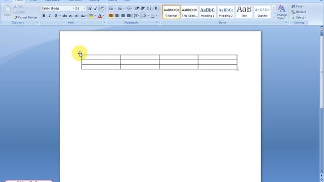The image size is (324, 182).
Task: Click the Shading paint bucket icon
Action: coord(144,16)
